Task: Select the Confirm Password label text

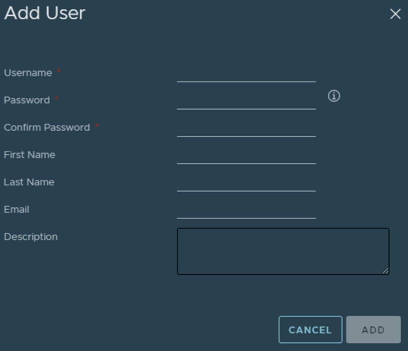Action: click(47, 128)
